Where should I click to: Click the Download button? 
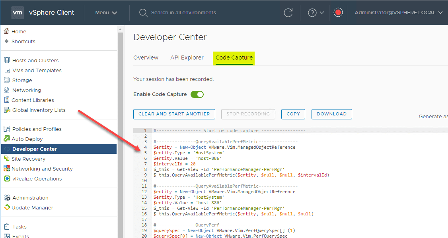point(331,114)
